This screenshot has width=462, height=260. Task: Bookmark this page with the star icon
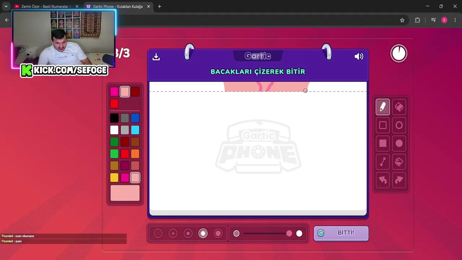point(402,20)
